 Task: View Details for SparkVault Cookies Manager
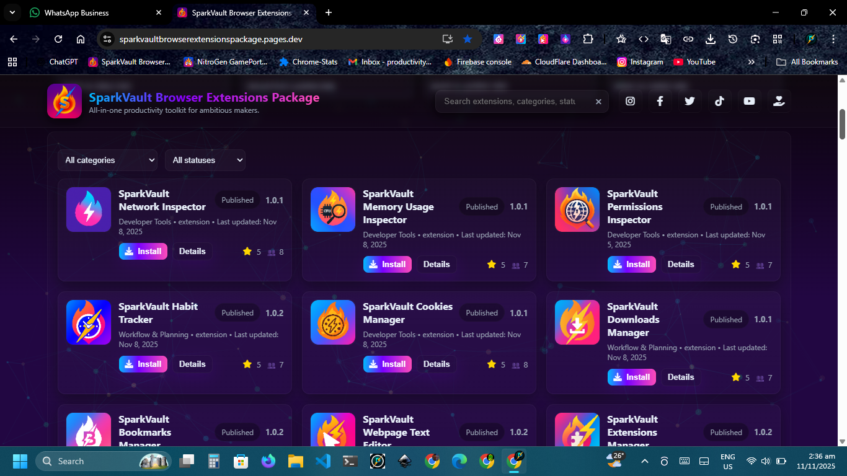(x=436, y=364)
